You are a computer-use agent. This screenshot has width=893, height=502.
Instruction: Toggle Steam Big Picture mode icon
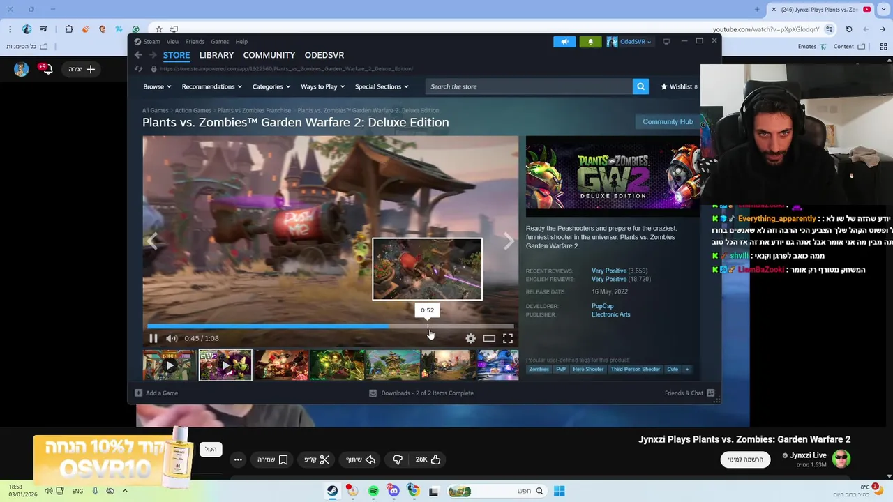pos(666,41)
